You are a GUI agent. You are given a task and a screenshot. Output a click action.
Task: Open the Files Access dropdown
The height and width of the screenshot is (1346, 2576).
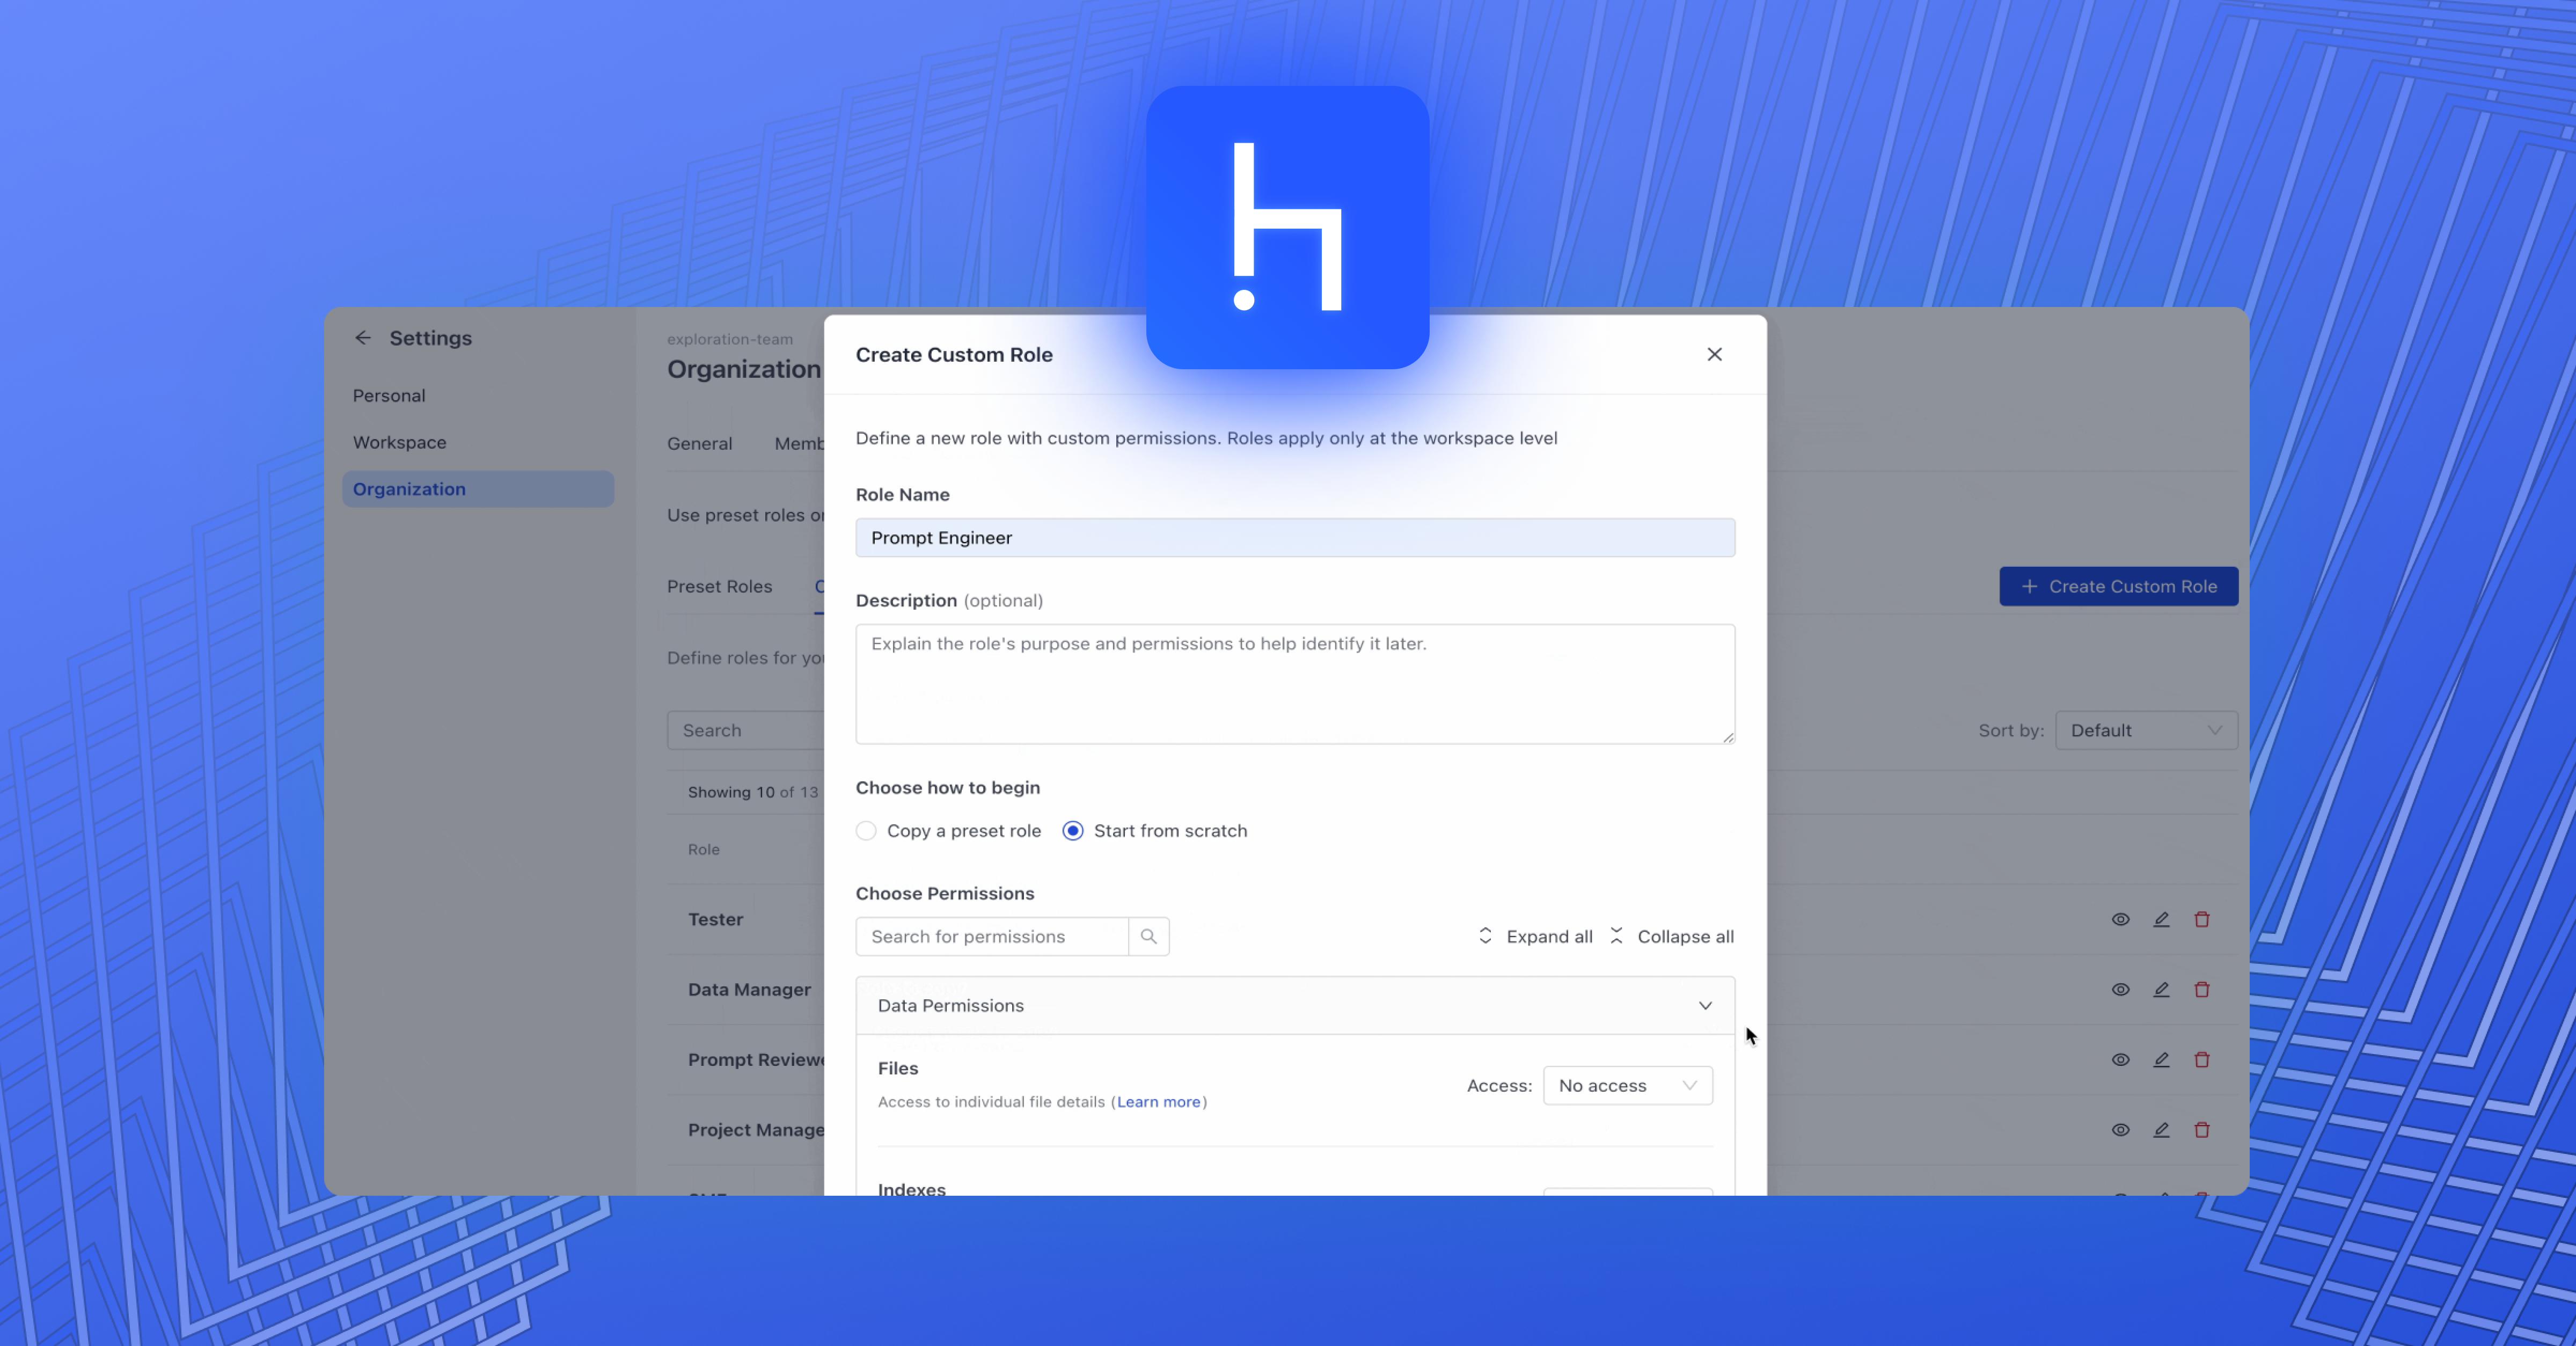(1627, 1085)
